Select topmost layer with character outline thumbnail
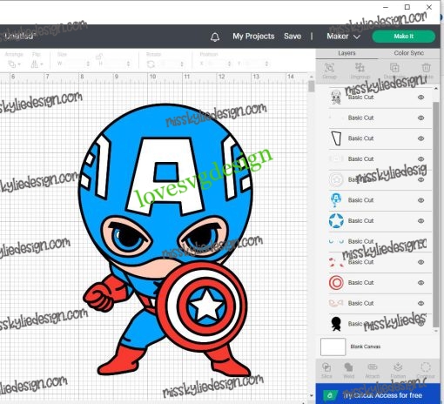Viewport: 444px width, 404px height. click(380, 98)
